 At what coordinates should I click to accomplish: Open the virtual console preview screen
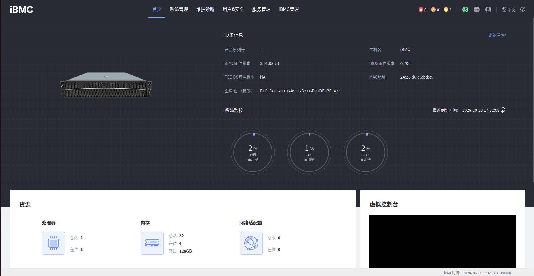coord(443,241)
